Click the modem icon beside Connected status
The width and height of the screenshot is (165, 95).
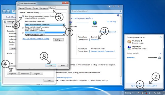pyautogui.click(x=160, y=58)
